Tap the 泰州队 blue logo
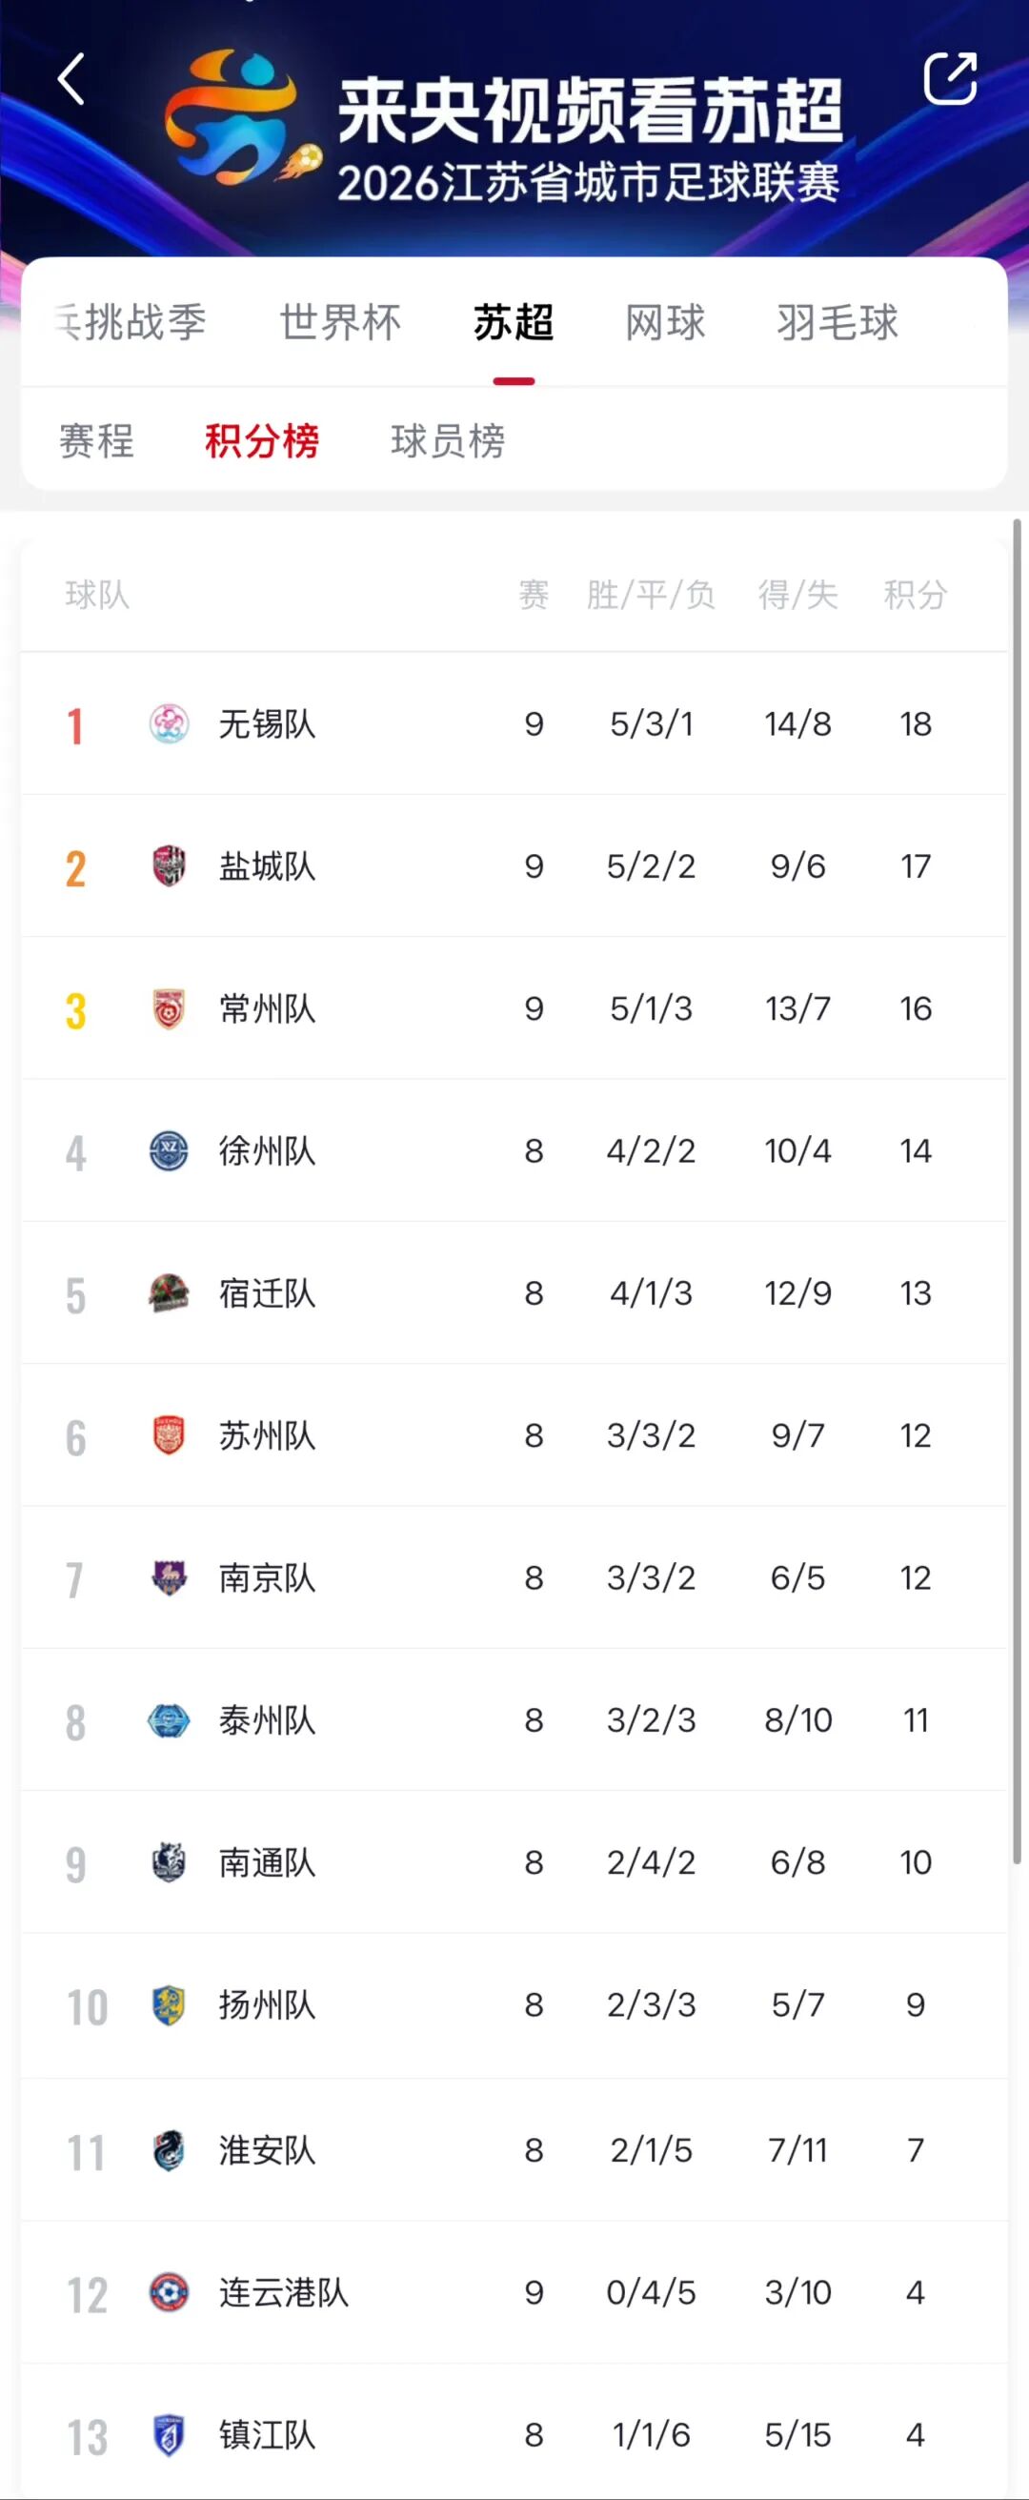 tap(169, 1720)
